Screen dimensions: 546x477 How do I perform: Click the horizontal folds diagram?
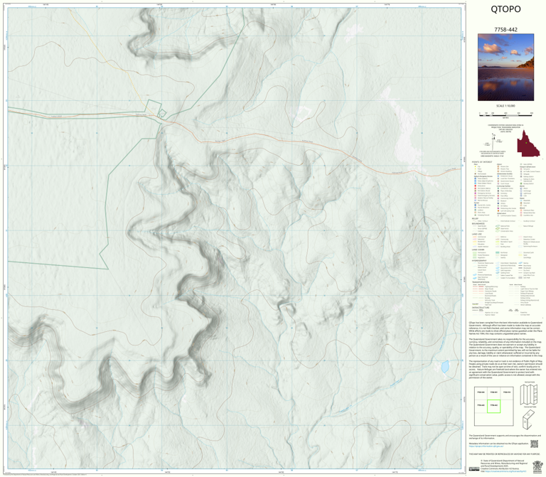coord(529,395)
